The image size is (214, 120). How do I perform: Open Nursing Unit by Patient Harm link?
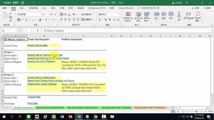click(x=41, y=78)
